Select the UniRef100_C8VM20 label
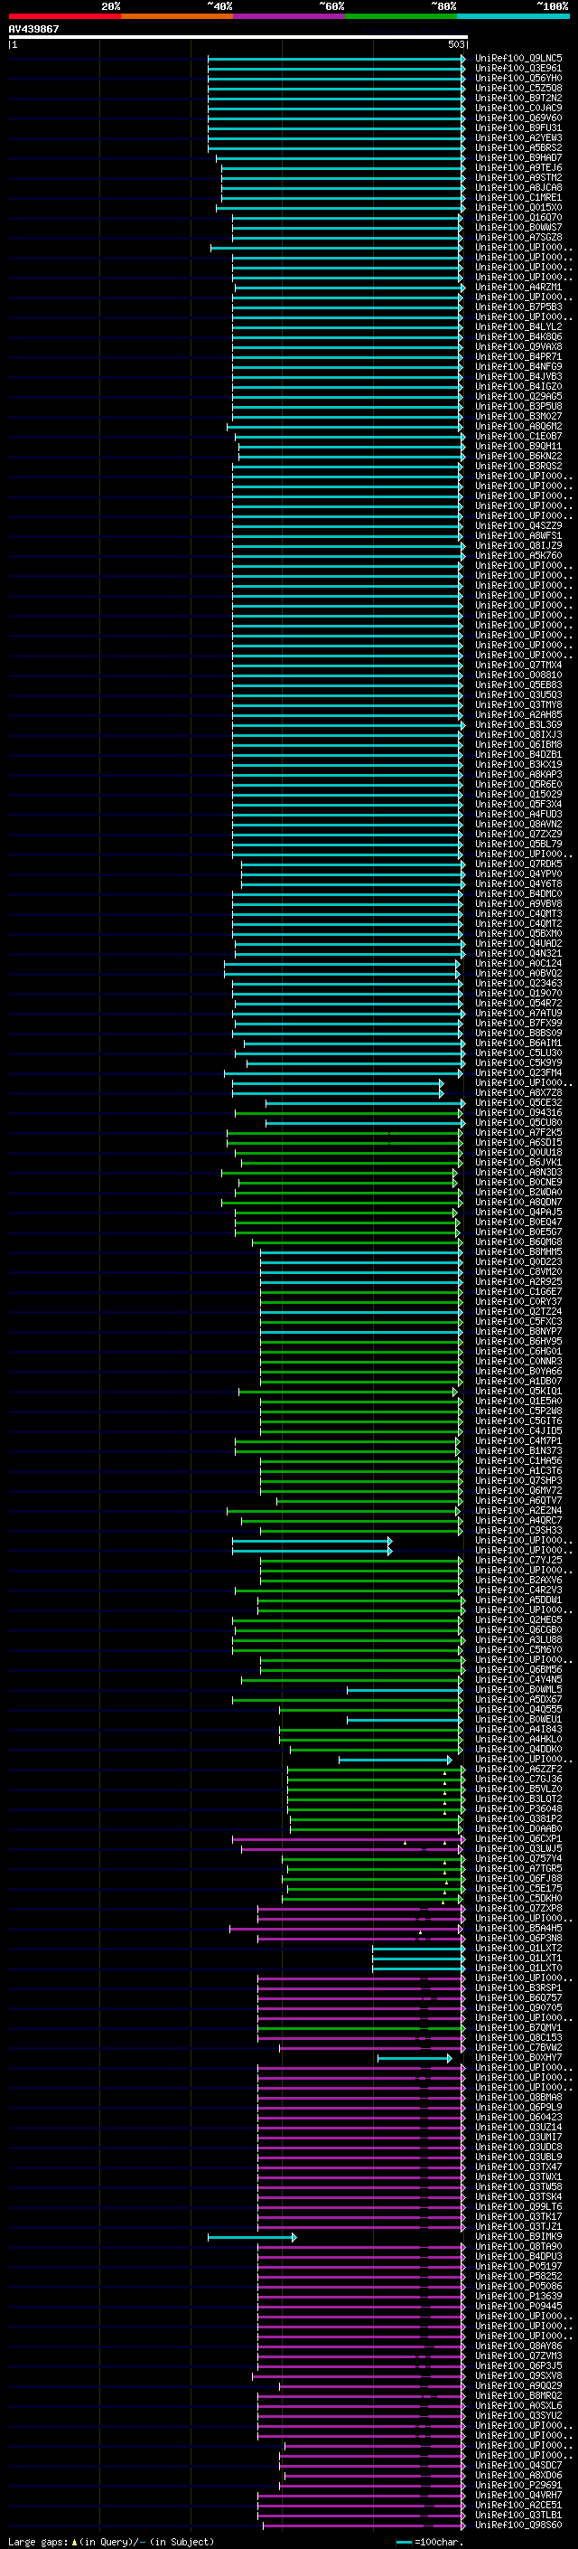The width and height of the screenshot is (578, 2549). point(518,1271)
